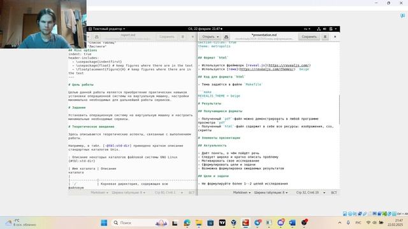Click the '## Misc options' line in report.md
This screenshot has width=408, height=229.
click(83, 50)
